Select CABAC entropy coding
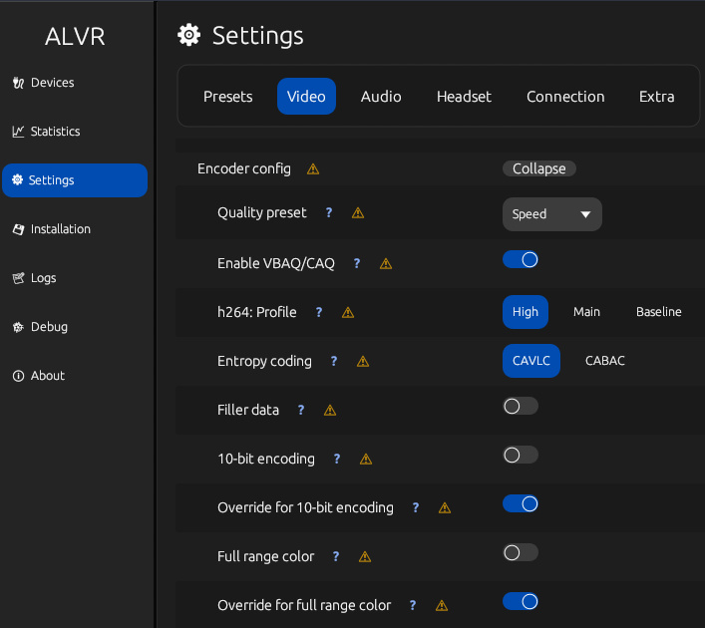The image size is (705, 628). pyautogui.click(x=604, y=361)
